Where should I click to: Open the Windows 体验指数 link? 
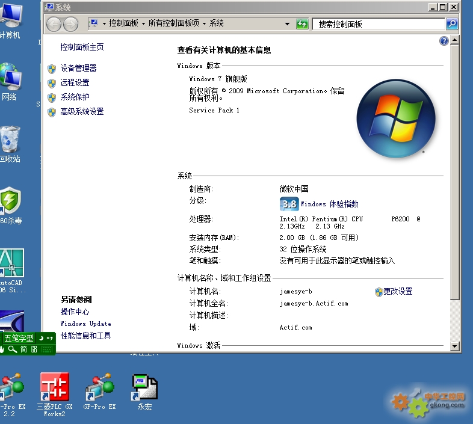click(x=329, y=204)
